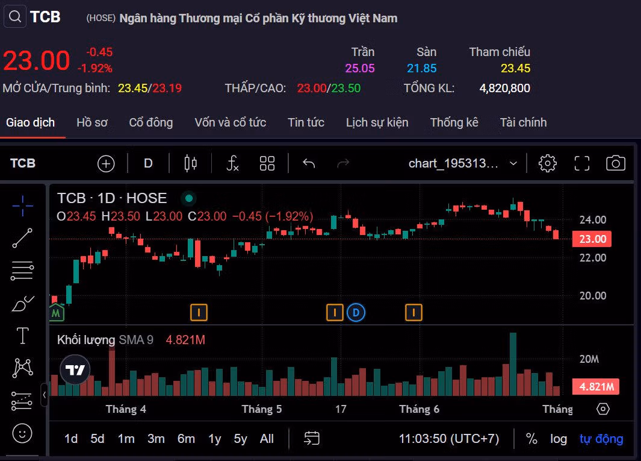
Task: Select the All time range button
Action: click(x=267, y=439)
